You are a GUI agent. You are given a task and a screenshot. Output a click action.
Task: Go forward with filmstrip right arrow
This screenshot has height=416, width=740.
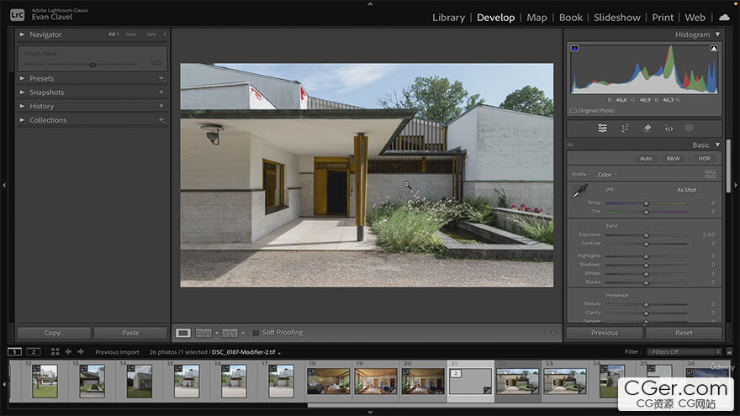pyautogui.click(x=81, y=352)
